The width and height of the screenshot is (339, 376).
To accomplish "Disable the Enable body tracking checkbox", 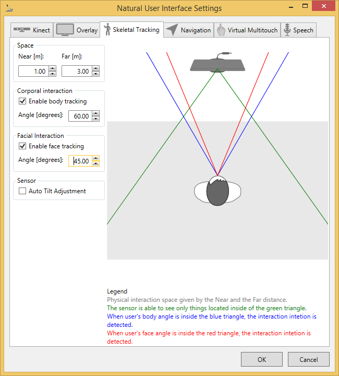I will click(22, 101).
